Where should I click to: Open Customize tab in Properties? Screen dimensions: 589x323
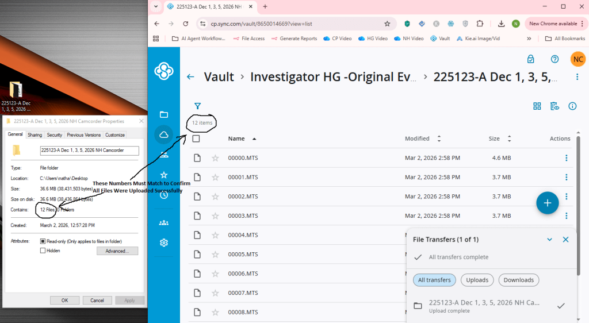[115, 135]
